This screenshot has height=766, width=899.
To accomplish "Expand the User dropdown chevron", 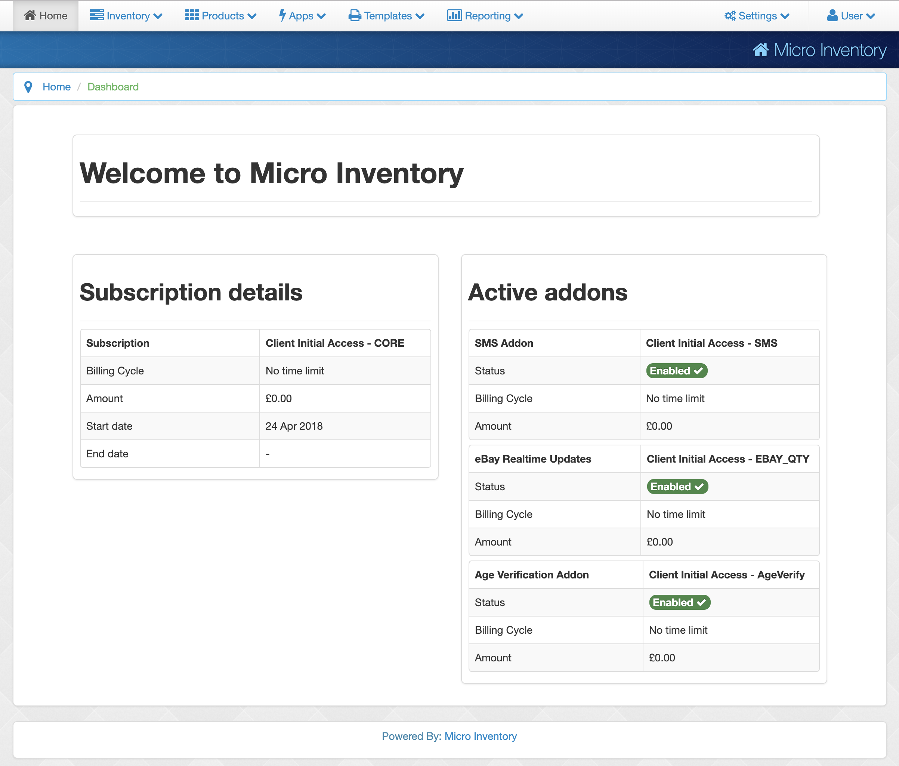I will (870, 16).
